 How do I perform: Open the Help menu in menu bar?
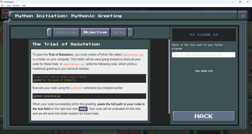(24, 5)
